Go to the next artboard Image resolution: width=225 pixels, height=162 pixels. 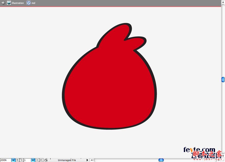click(37, 160)
